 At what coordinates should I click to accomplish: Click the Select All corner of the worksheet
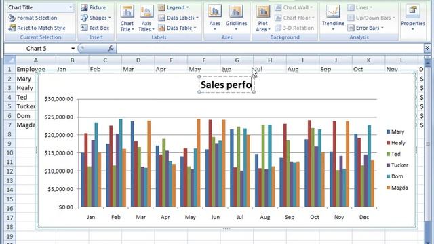(9, 60)
